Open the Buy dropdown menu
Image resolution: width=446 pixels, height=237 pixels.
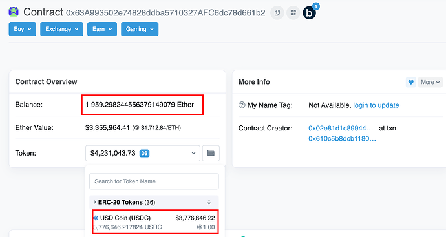23,29
